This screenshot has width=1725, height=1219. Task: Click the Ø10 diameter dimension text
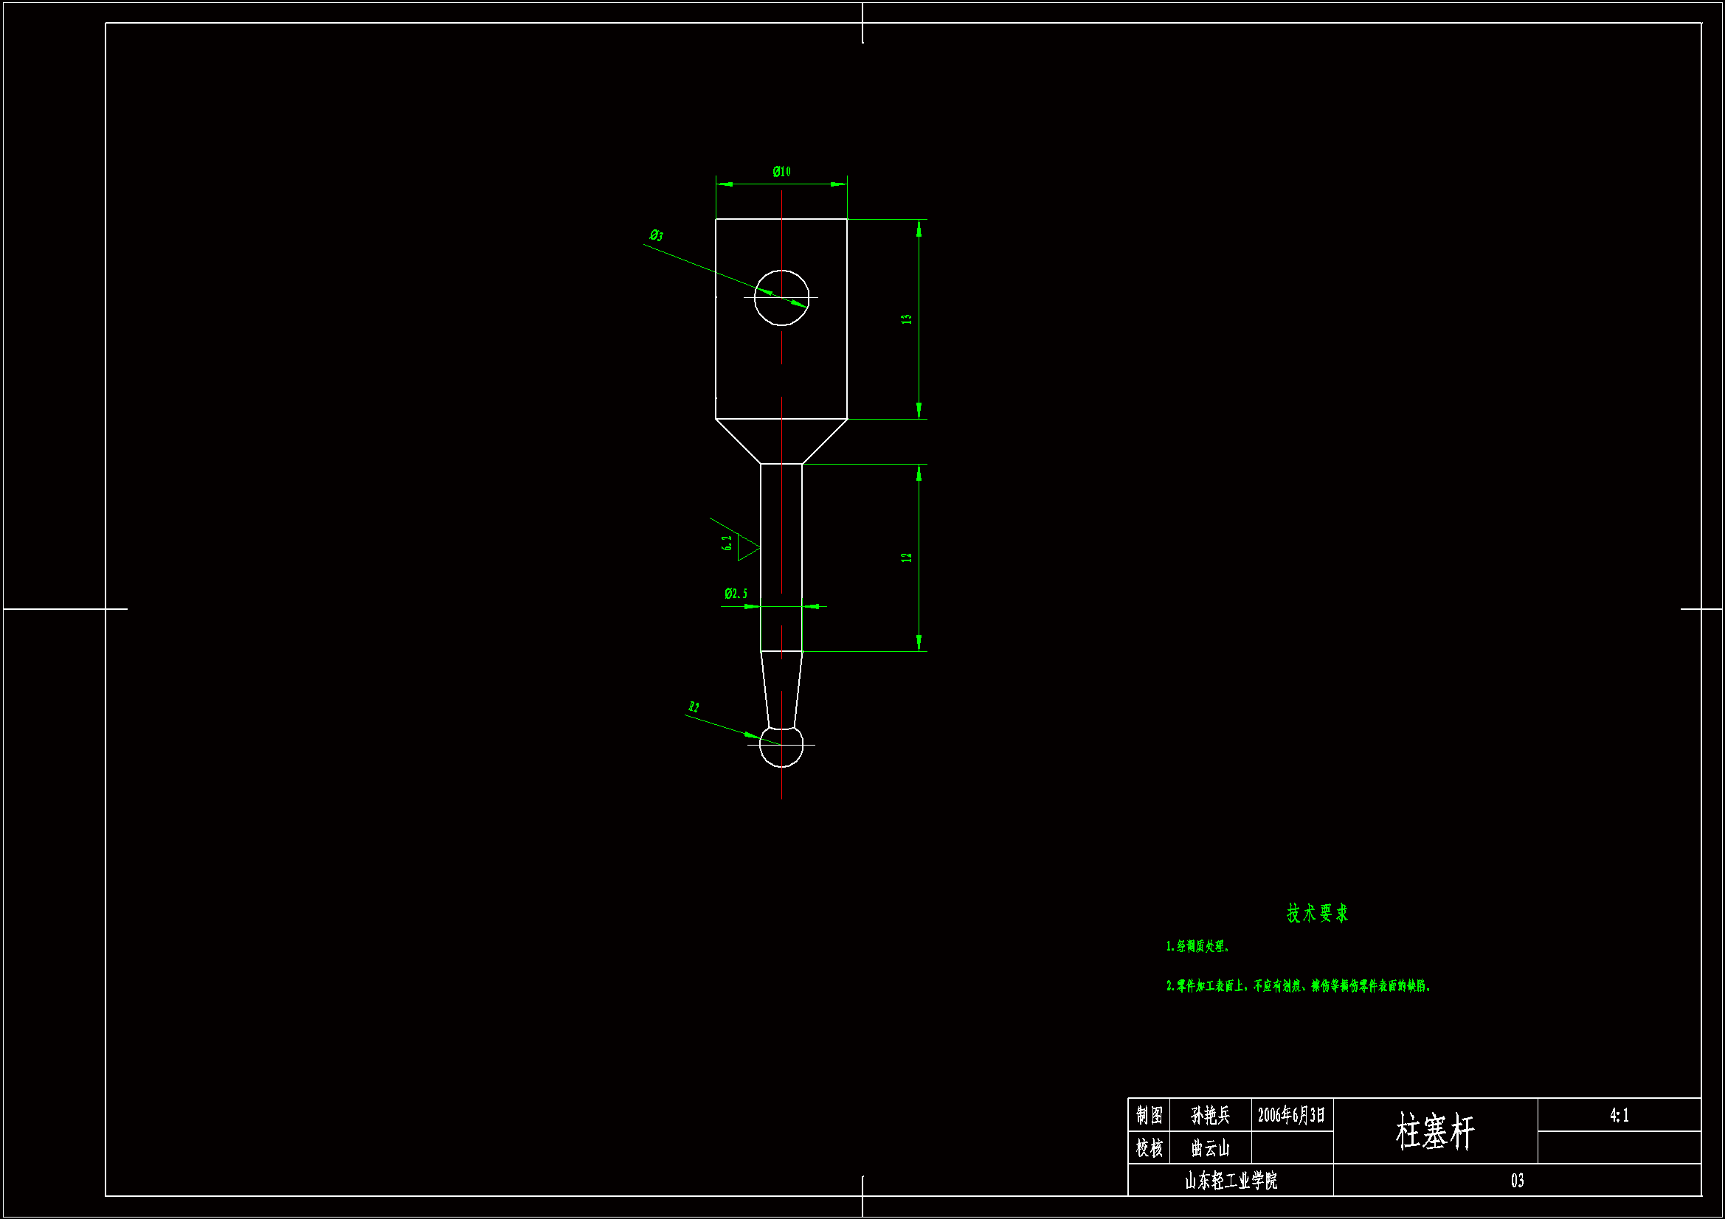tap(781, 172)
